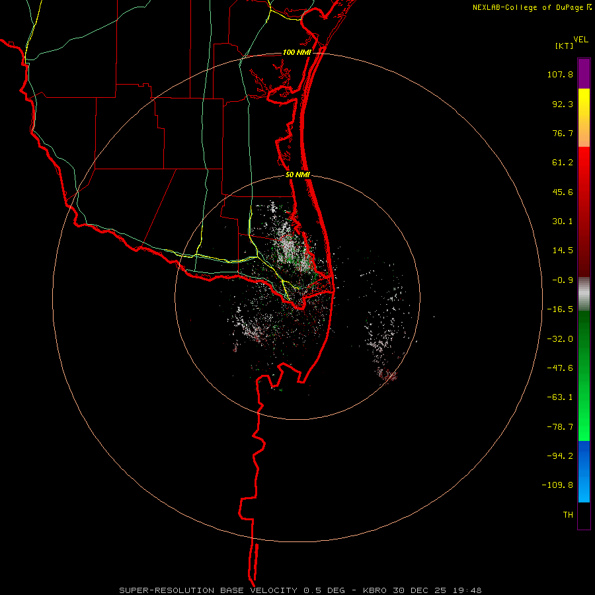Click the purple segment of the color bar

point(584,73)
